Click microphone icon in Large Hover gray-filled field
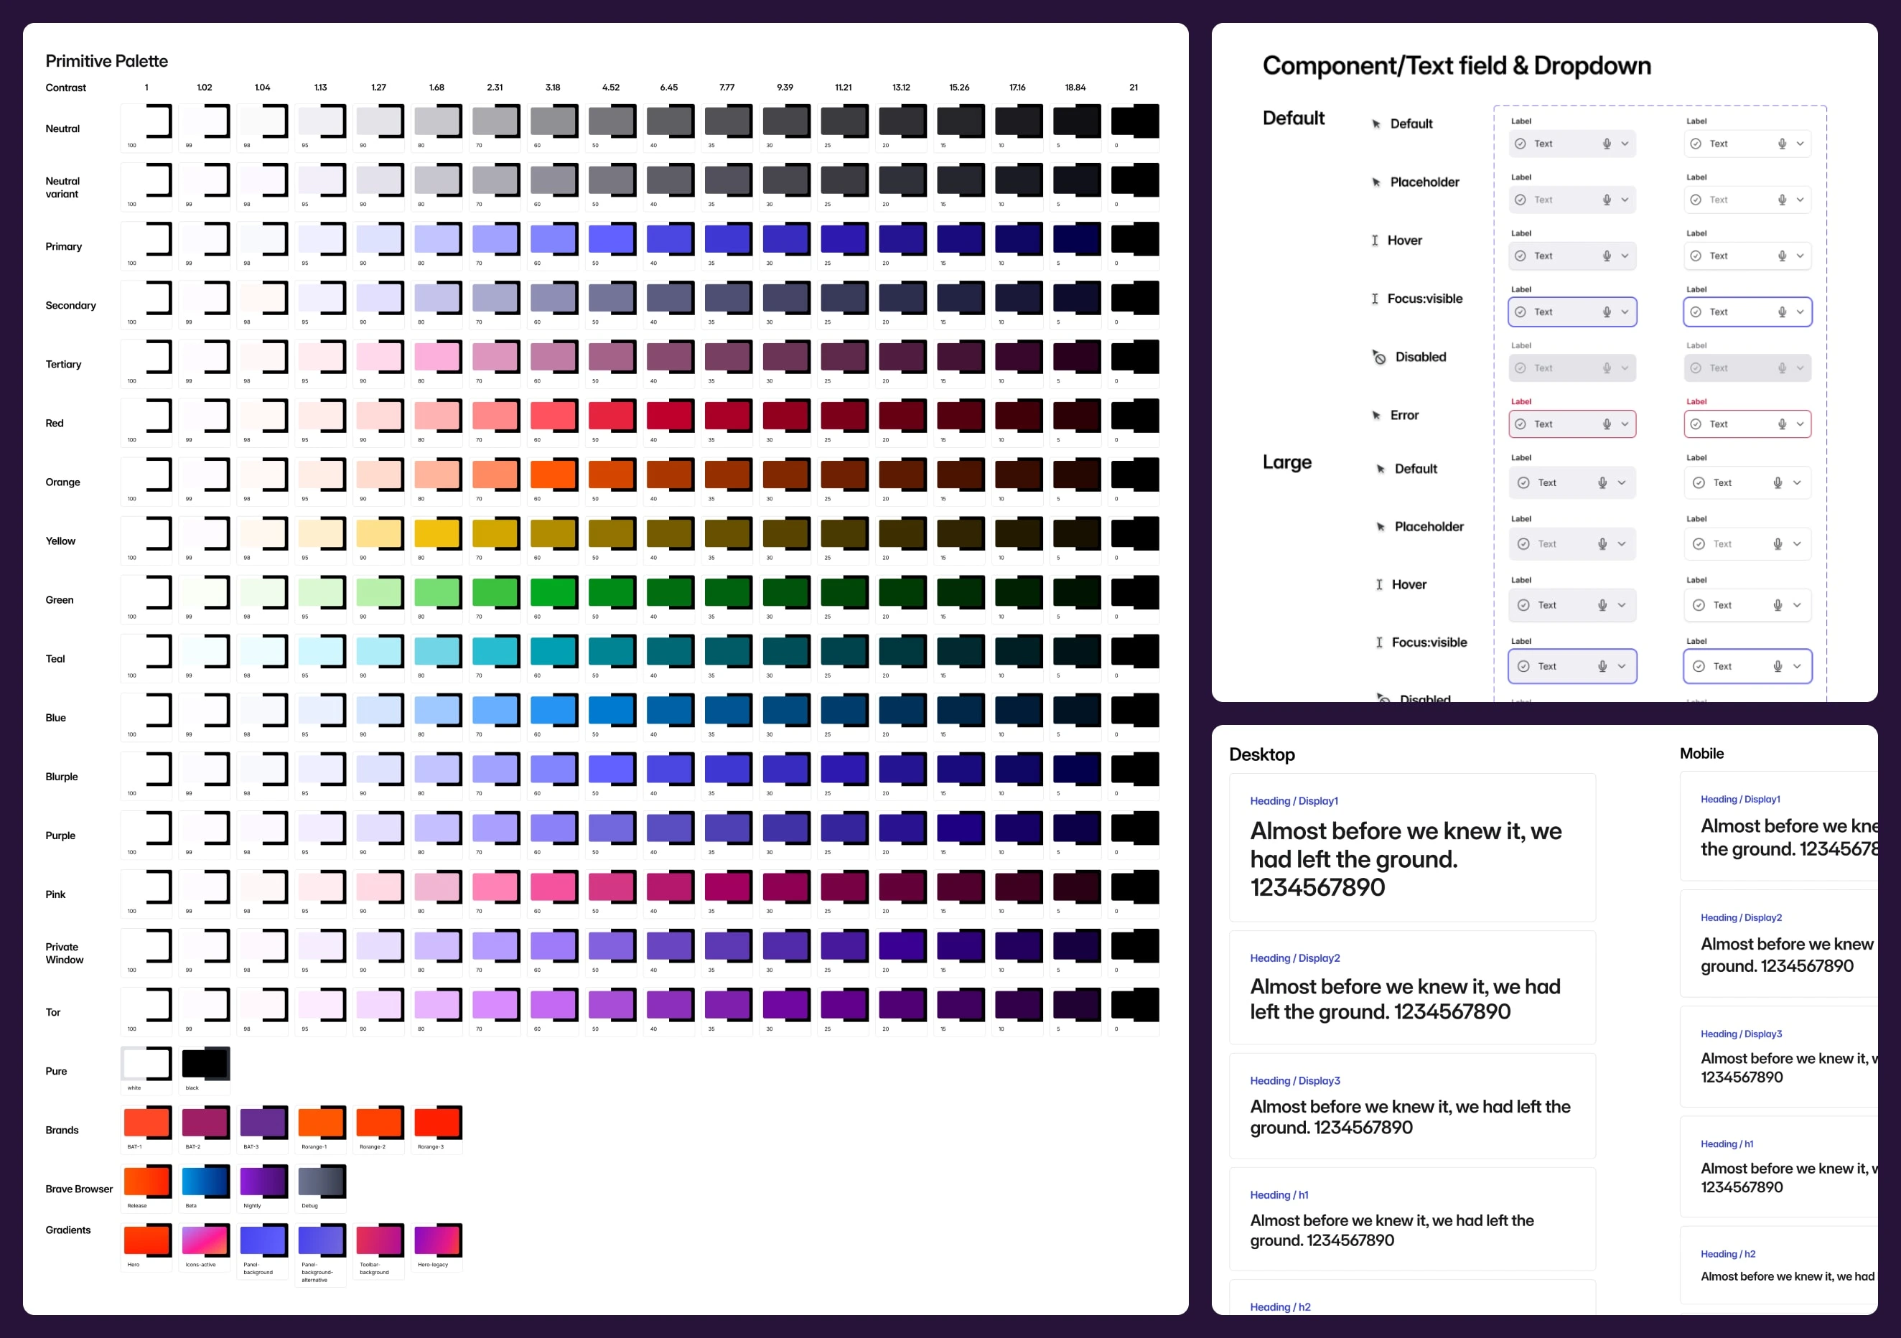Screen dimensions: 1901x1338 coord(1602,605)
